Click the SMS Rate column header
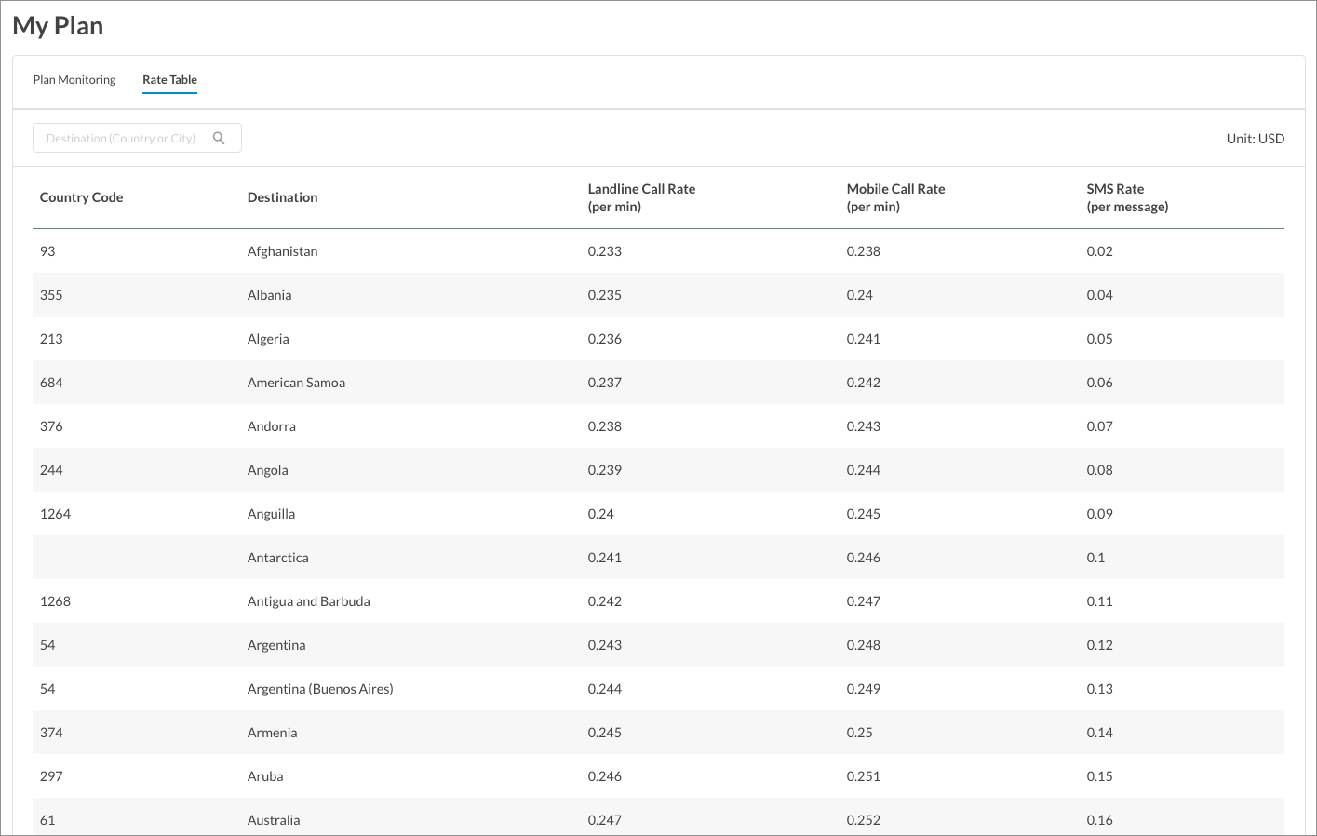This screenshot has width=1317, height=836. tap(1127, 197)
